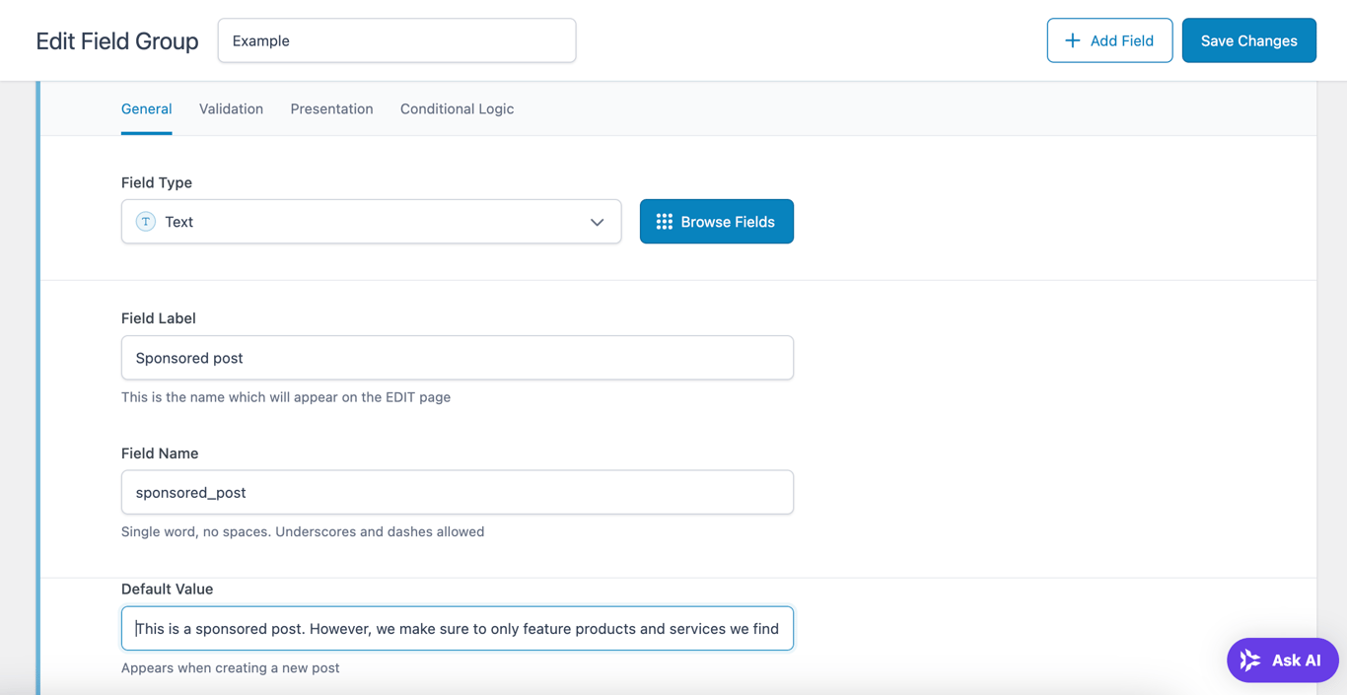Select Text in the Field Type combo box
Viewport: 1347px width, 695px height.
click(x=371, y=222)
